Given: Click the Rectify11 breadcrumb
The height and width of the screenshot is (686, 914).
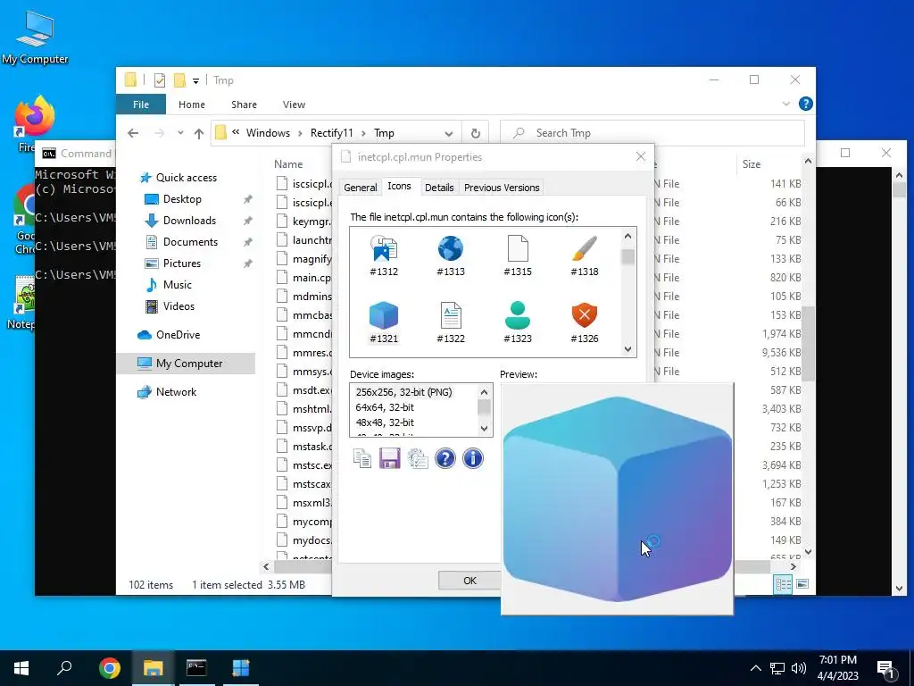Looking at the screenshot, I should click(x=332, y=133).
